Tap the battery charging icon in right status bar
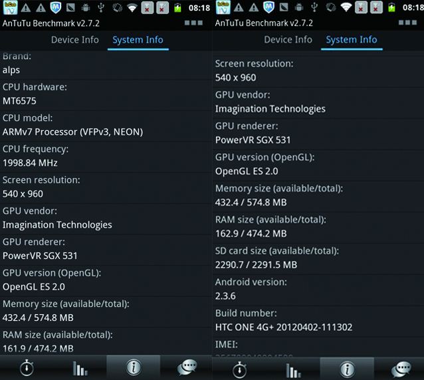Image resolution: width=424 pixels, height=380 pixels. coord(391,7)
